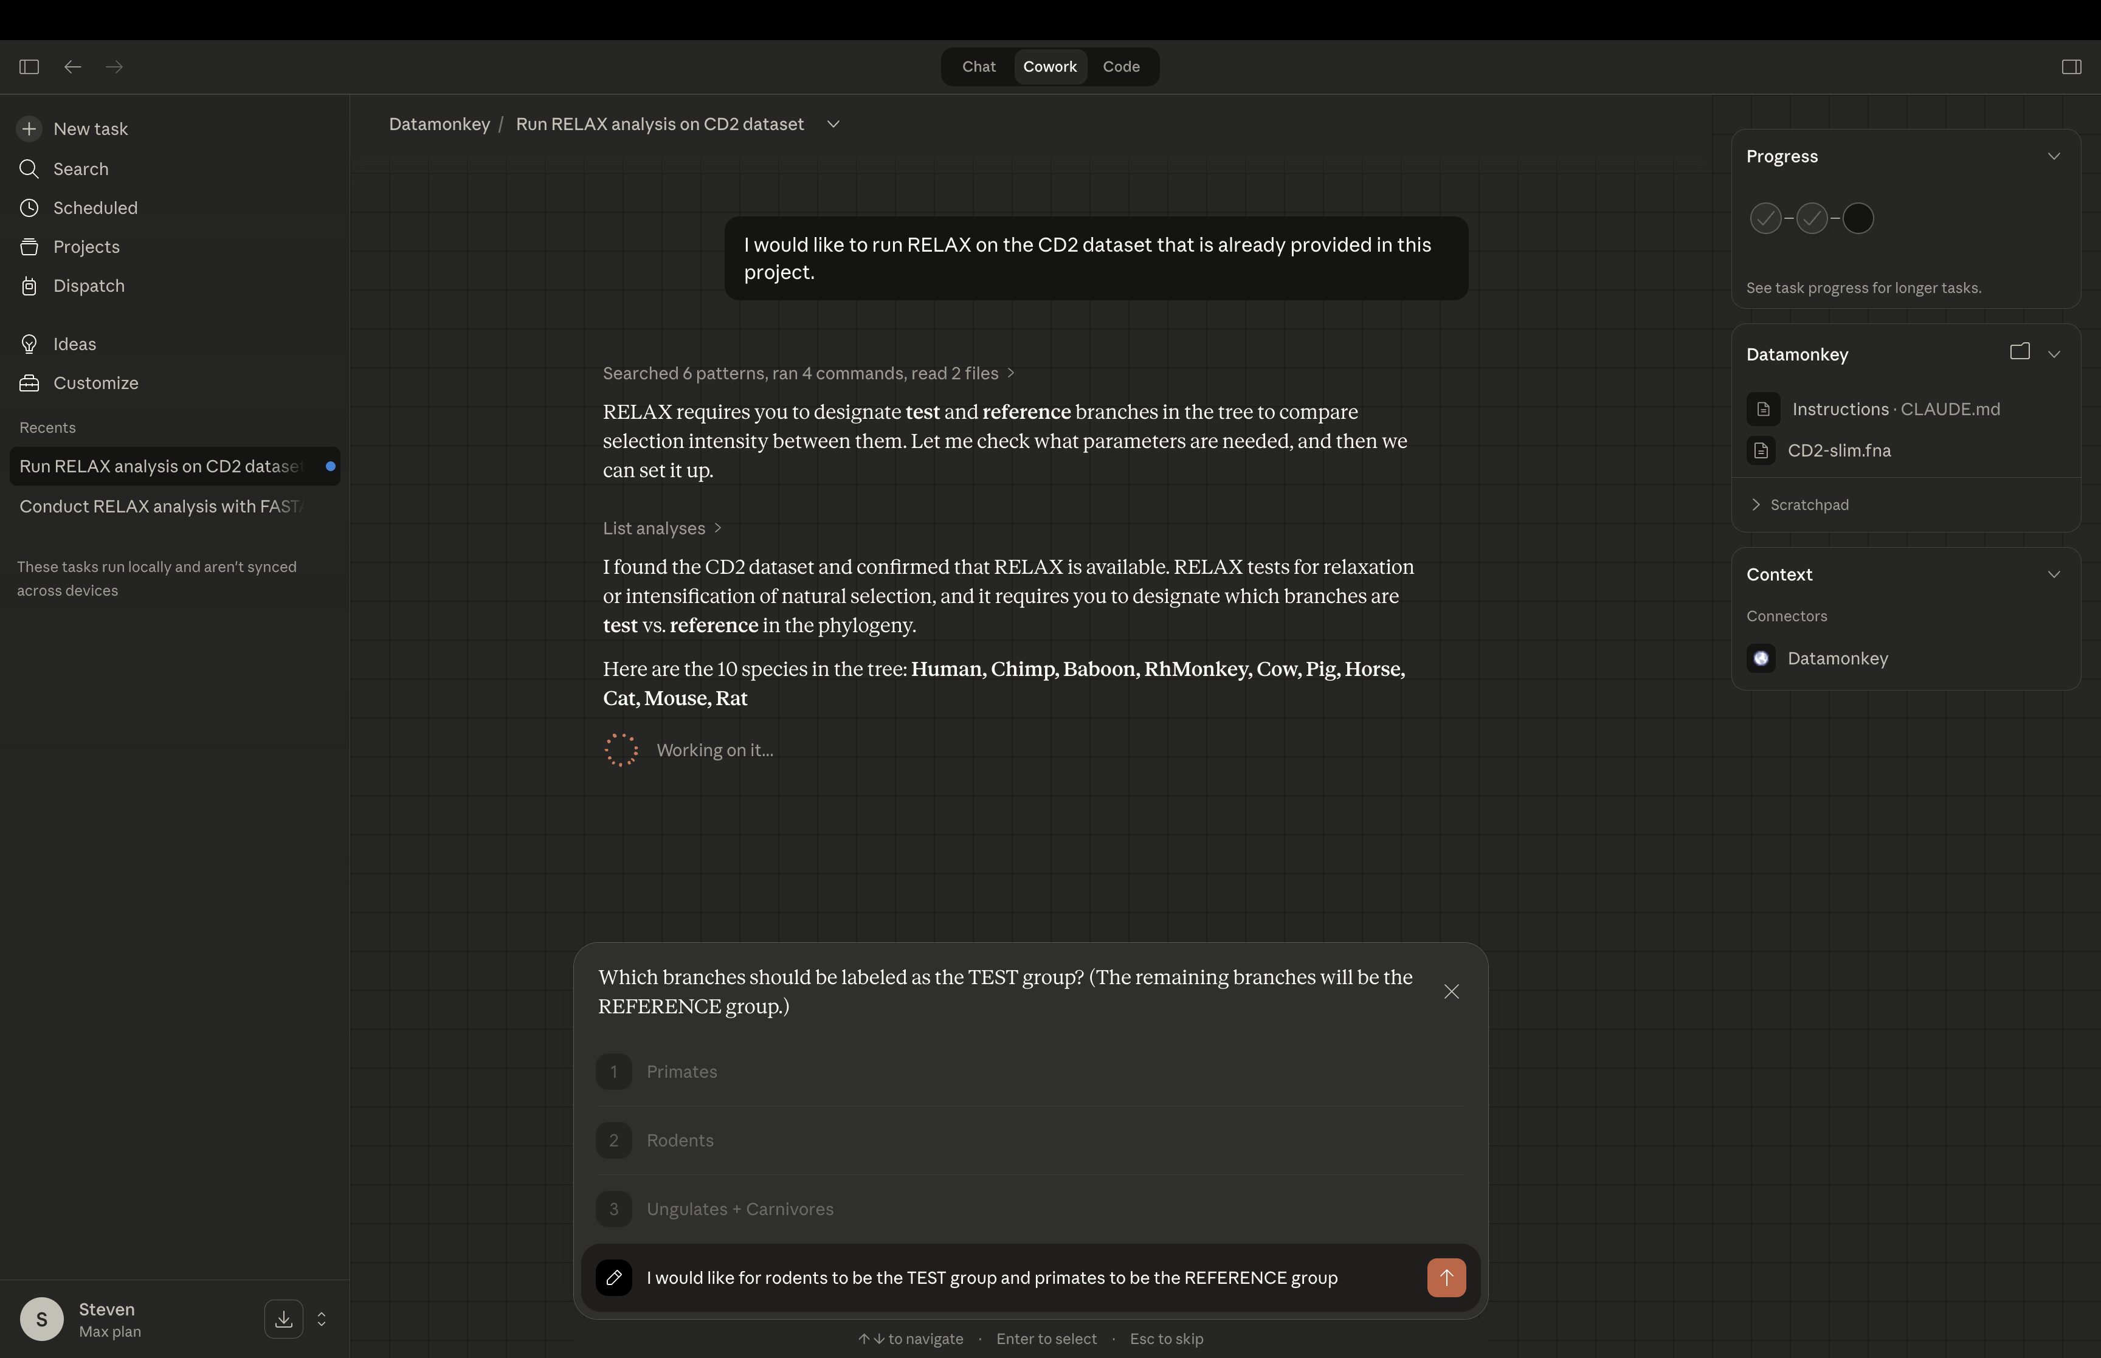Collapse the Progress panel chevron
The height and width of the screenshot is (1358, 2101).
point(2054,156)
